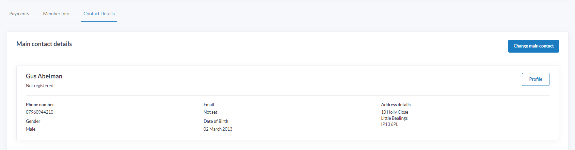This screenshot has width=575, height=150.
Task: Click the Main contact details heading
Action: [x=44, y=44]
